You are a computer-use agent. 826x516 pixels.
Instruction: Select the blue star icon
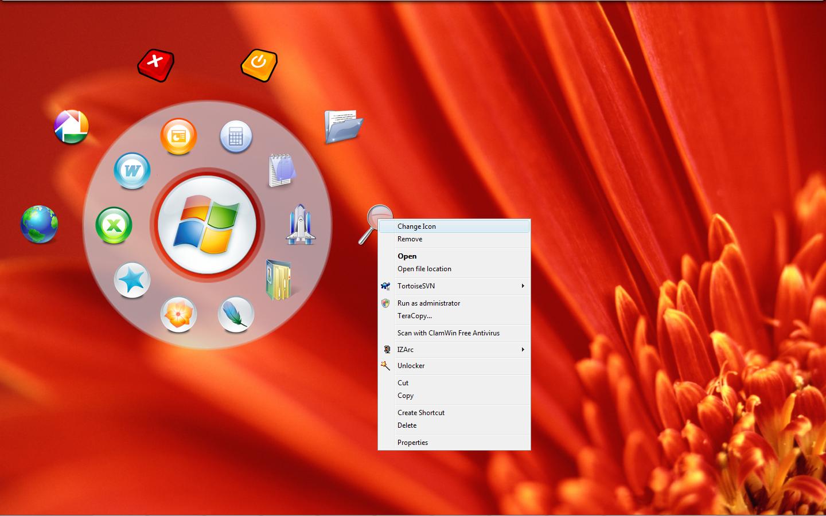point(132,280)
